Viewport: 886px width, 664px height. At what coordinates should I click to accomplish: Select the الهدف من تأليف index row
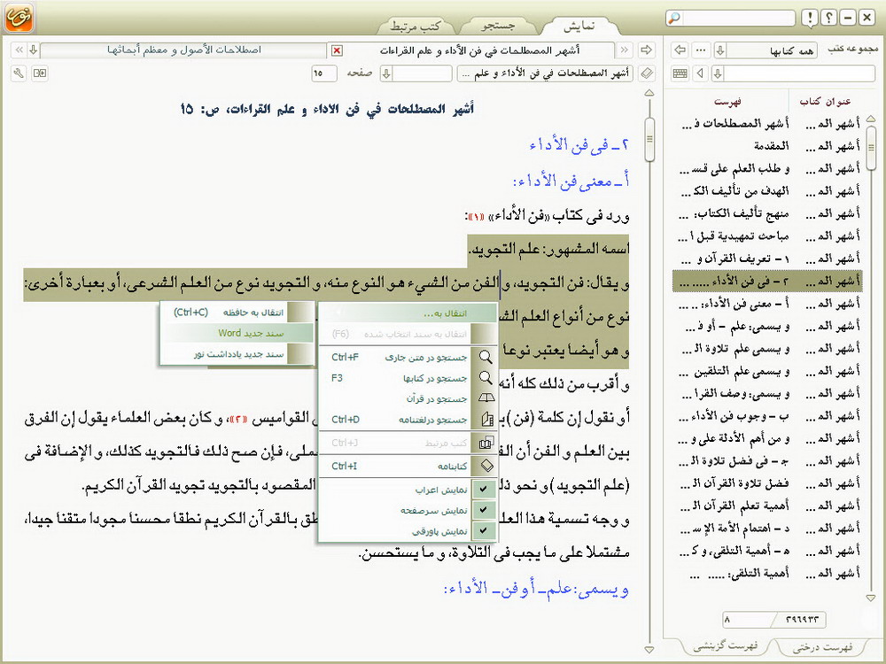click(x=766, y=191)
